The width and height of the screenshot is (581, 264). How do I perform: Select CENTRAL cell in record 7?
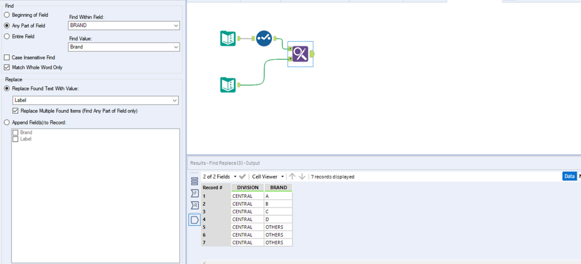[248, 242]
